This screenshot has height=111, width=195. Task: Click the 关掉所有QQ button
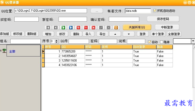tap(137, 27)
